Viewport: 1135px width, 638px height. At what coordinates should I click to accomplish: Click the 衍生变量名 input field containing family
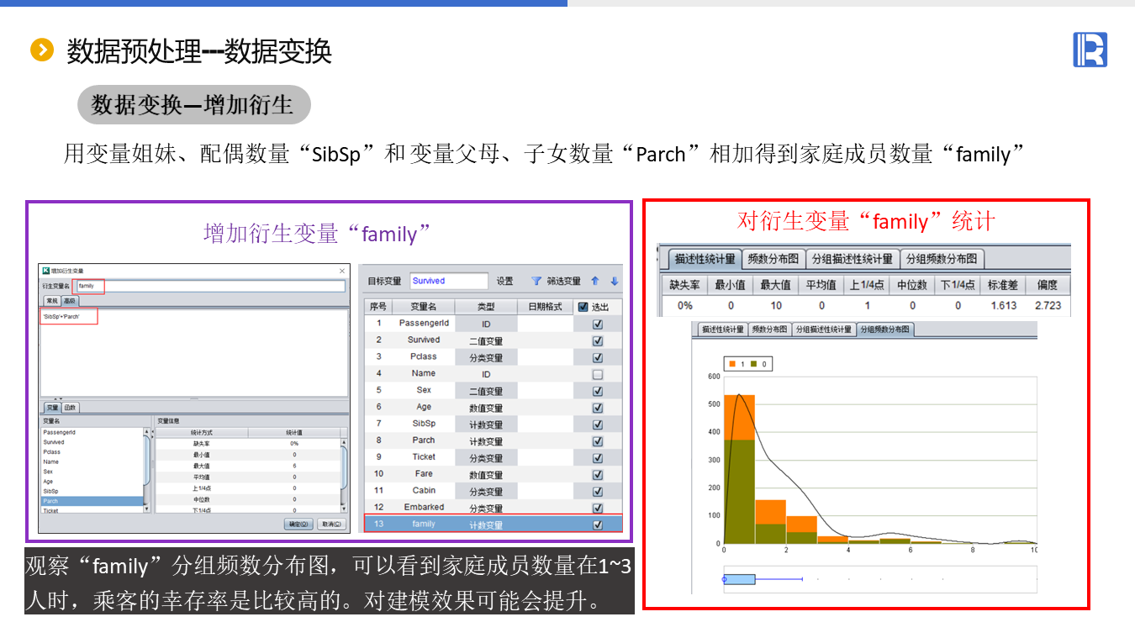click(x=210, y=286)
